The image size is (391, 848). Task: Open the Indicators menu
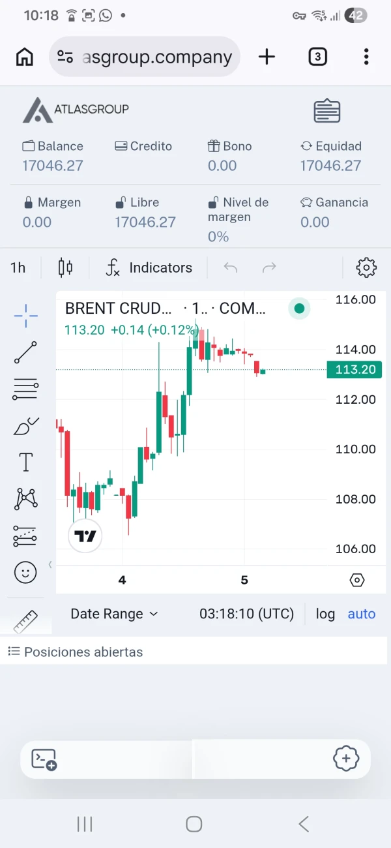pyautogui.click(x=149, y=267)
